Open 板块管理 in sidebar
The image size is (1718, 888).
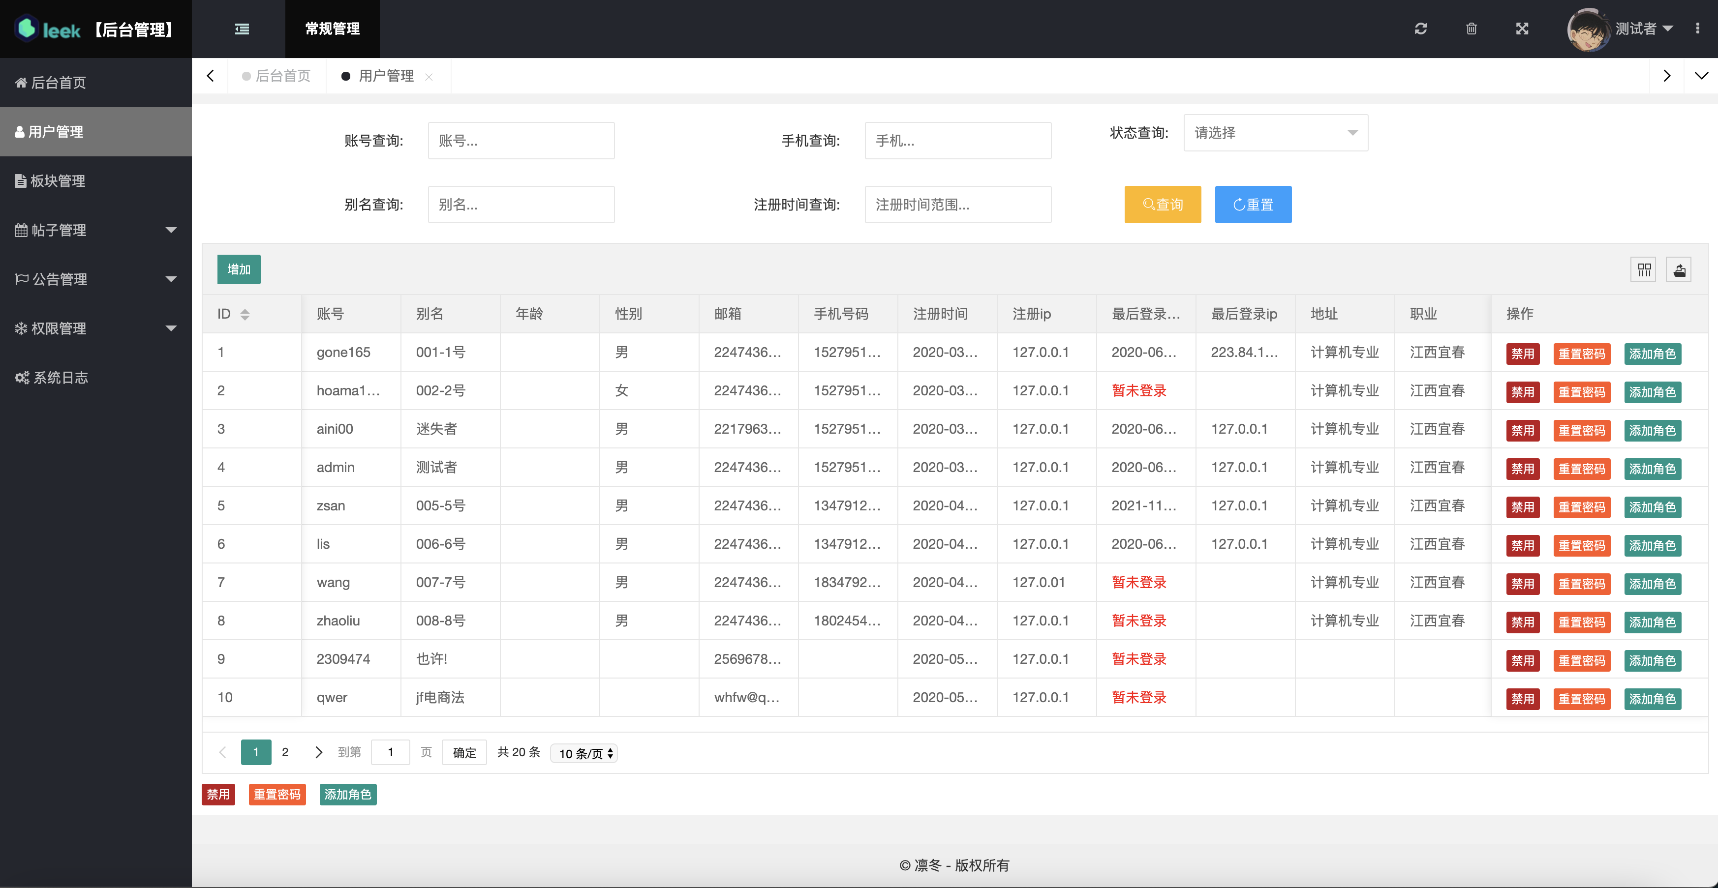[96, 180]
